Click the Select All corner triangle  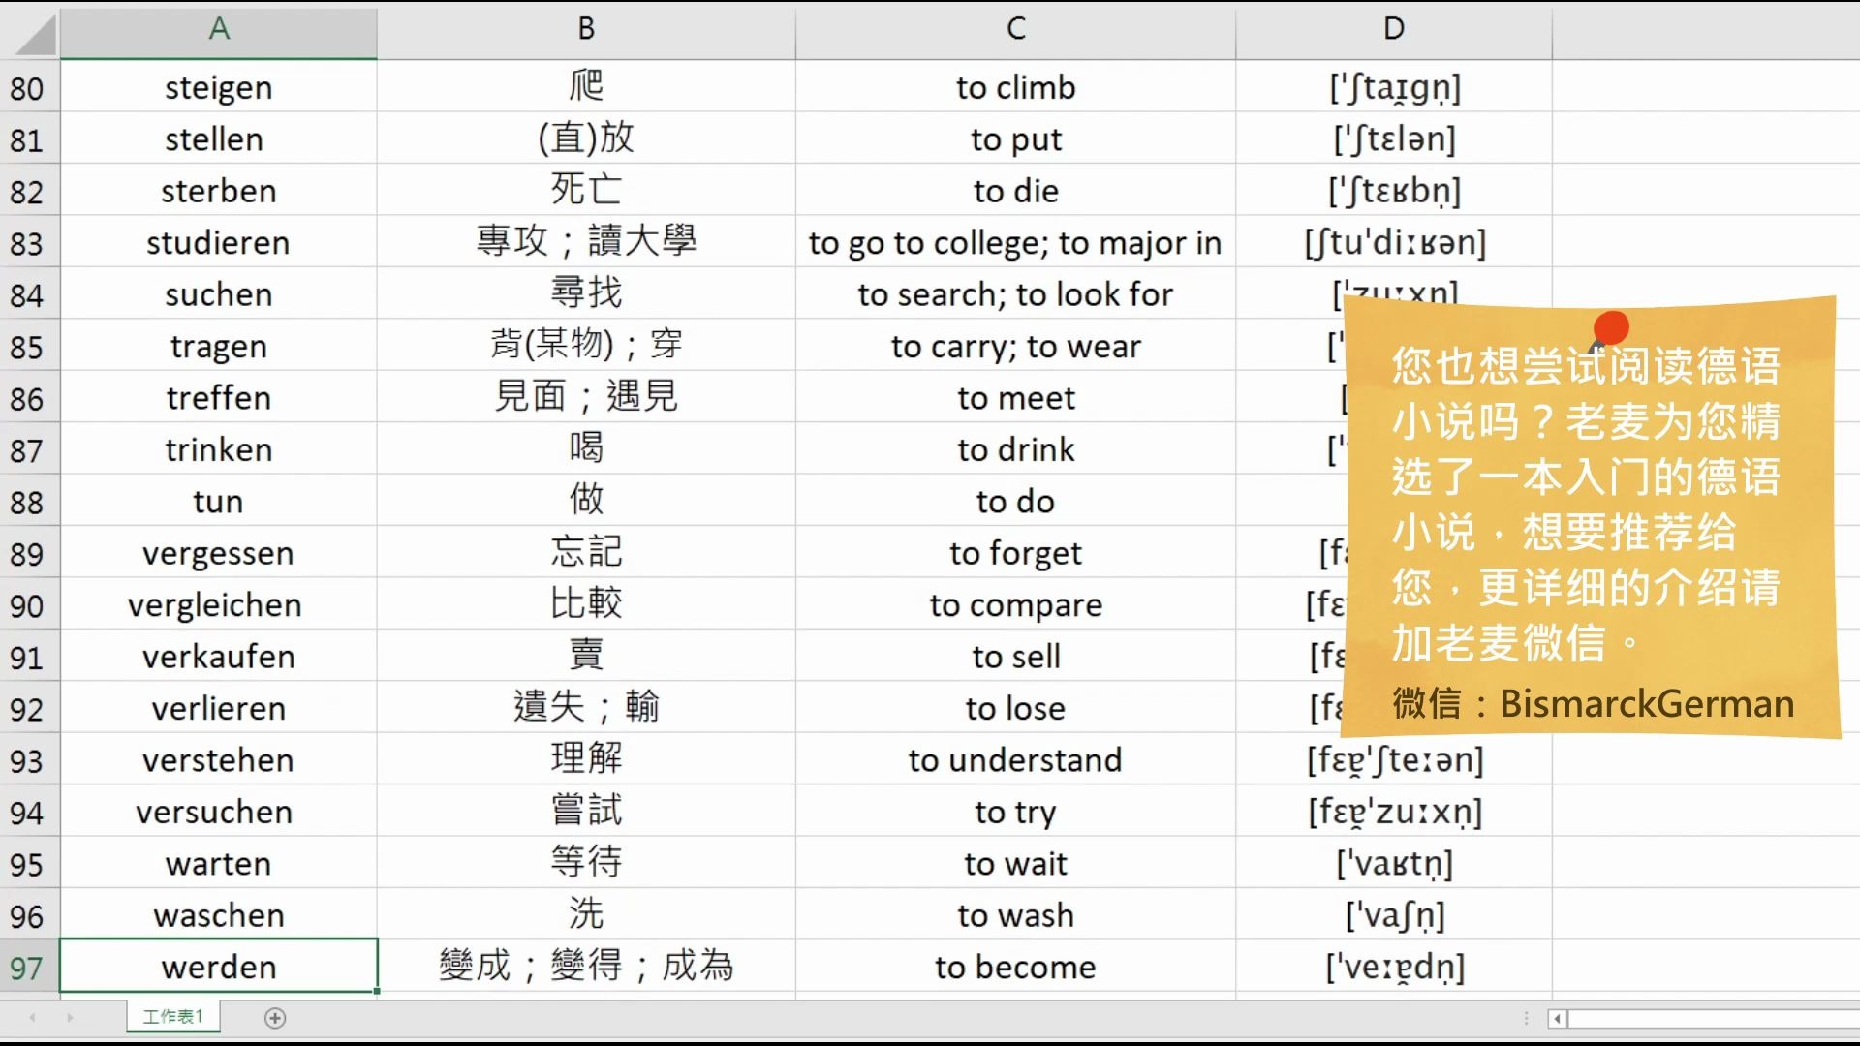pyautogui.click(x=35, y=35)
